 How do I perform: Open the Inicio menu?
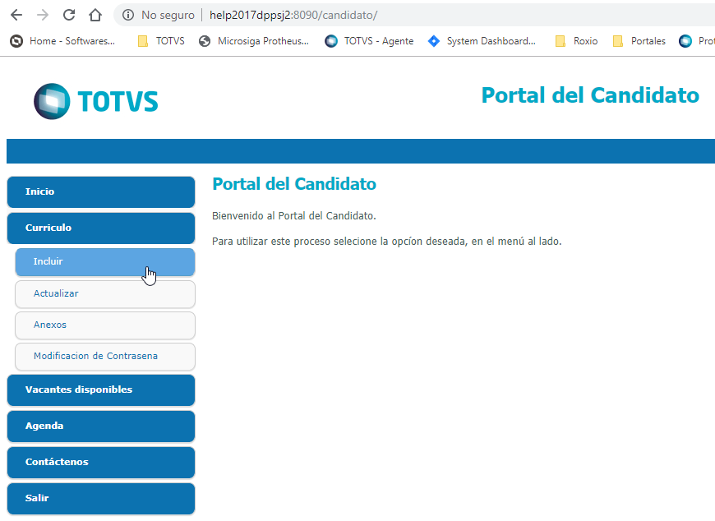(x=101, y=192)
